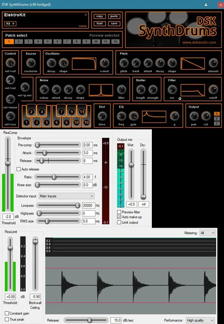Image resolution: width=224 pixels, height=324 pixels.
Task: Click the Pitch attack knob
Action: 148,63
